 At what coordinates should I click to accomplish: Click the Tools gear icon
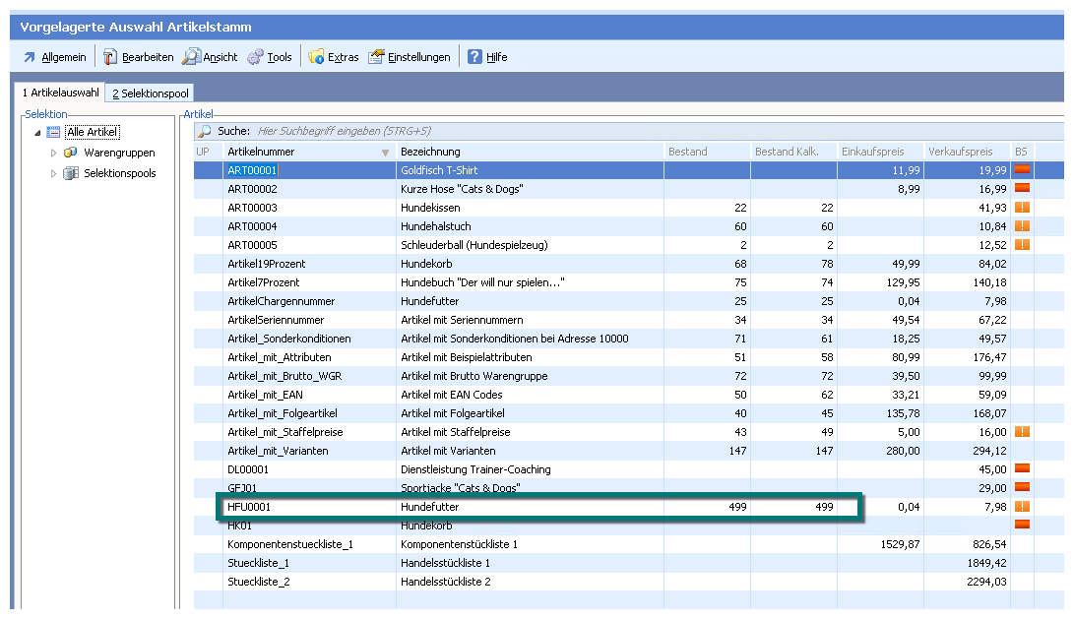pos(255,57)
